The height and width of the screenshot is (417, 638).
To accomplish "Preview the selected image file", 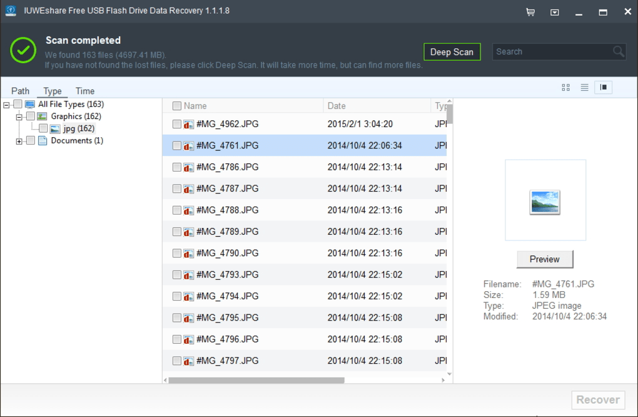I will coord(544,259).
